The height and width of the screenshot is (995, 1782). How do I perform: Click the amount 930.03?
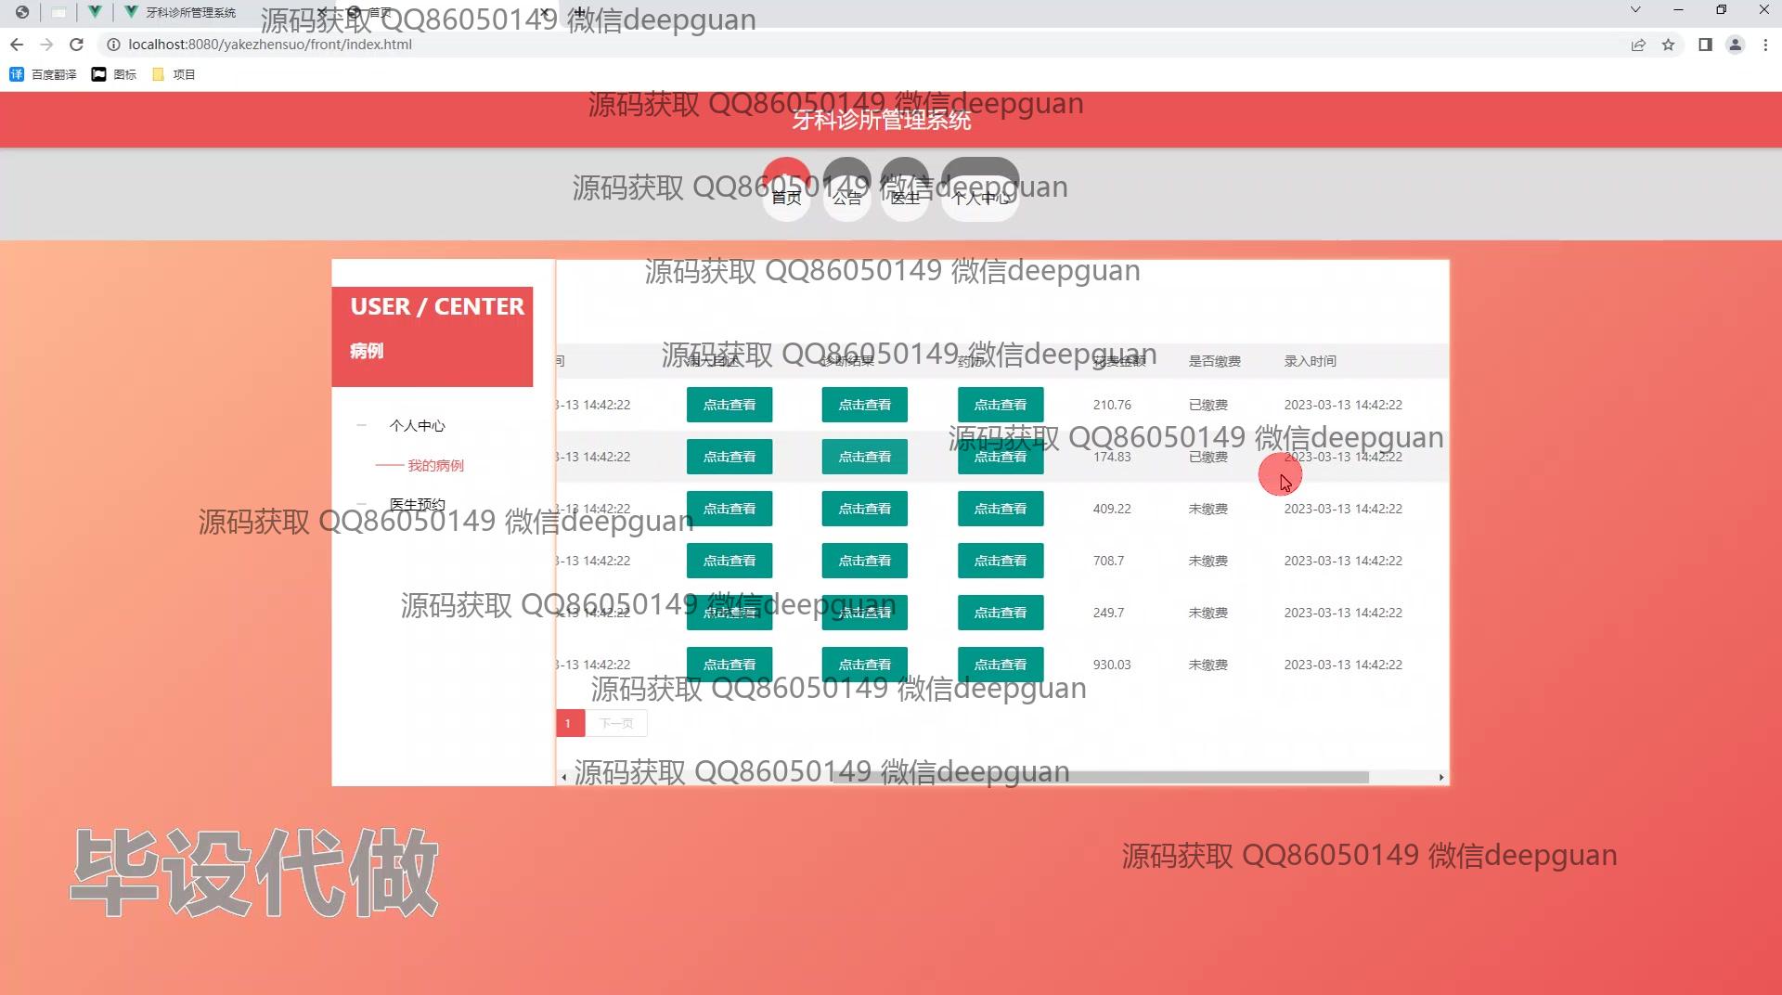tap(1112, 665)
